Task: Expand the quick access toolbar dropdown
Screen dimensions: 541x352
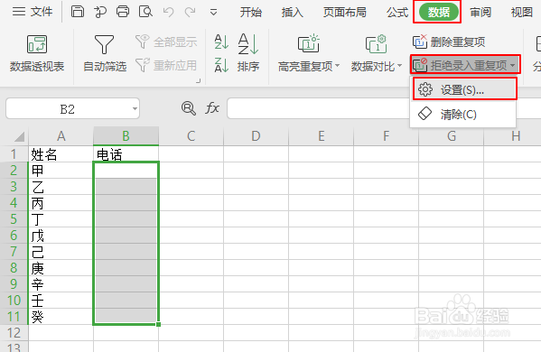Action: (x=213, y=13)
